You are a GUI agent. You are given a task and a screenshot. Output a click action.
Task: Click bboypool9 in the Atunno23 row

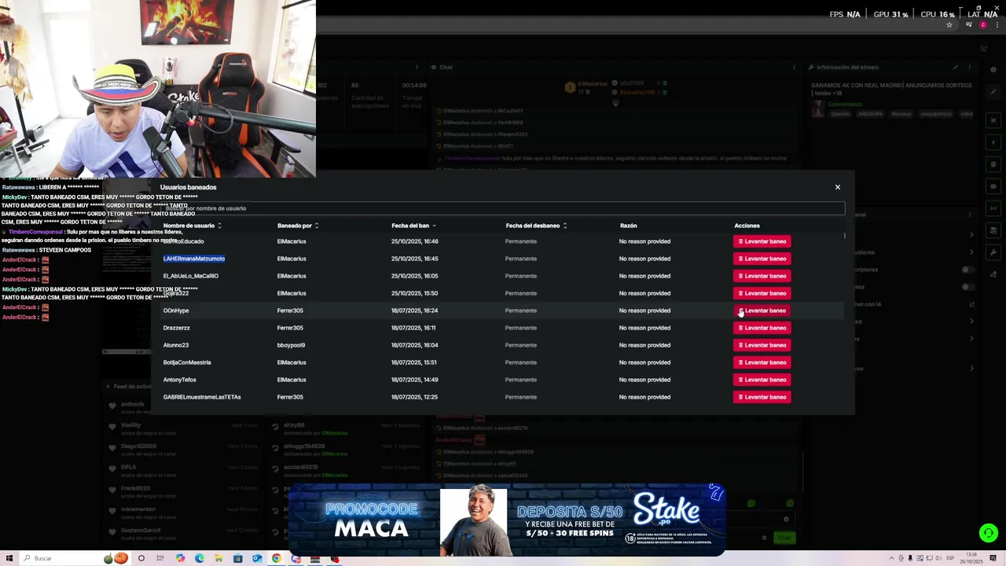click(291, 345)
